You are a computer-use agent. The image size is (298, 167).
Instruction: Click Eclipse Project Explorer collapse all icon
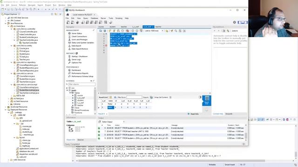coord(52,14)
